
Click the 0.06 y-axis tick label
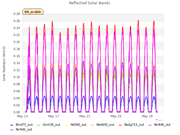(17, 91)
